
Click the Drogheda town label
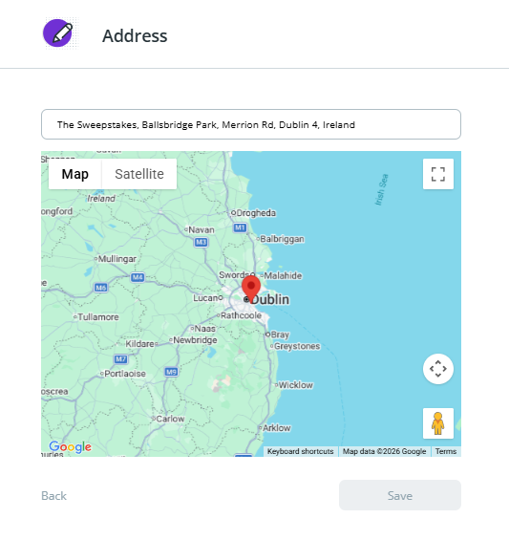[x=256, y=213]
